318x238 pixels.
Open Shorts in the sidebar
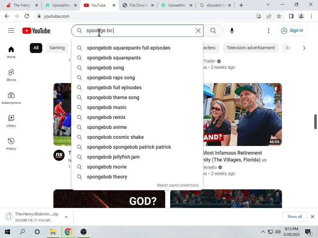pos(11,75)
